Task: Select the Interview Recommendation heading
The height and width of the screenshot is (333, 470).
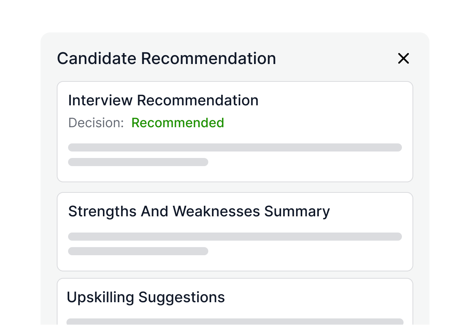Action: (x=163, y=100)
